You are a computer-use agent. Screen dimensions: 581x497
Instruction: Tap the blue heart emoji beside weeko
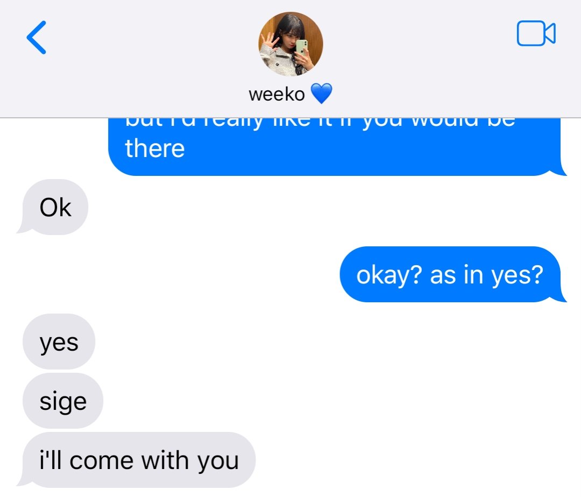click(321, 94)
